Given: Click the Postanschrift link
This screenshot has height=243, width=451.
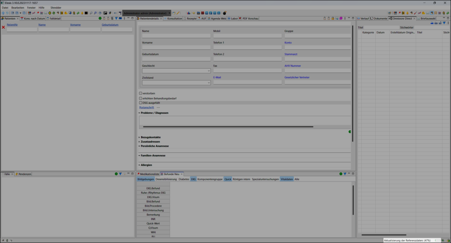Looking at the screenshot, I should point(147,107).
